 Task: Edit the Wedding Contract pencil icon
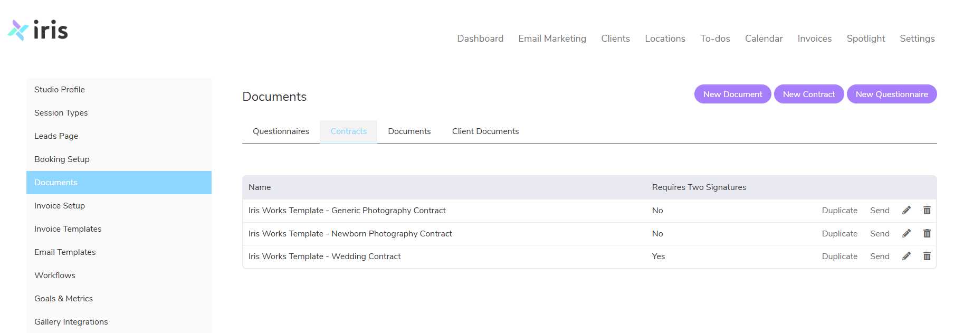[x=907, y=256]
